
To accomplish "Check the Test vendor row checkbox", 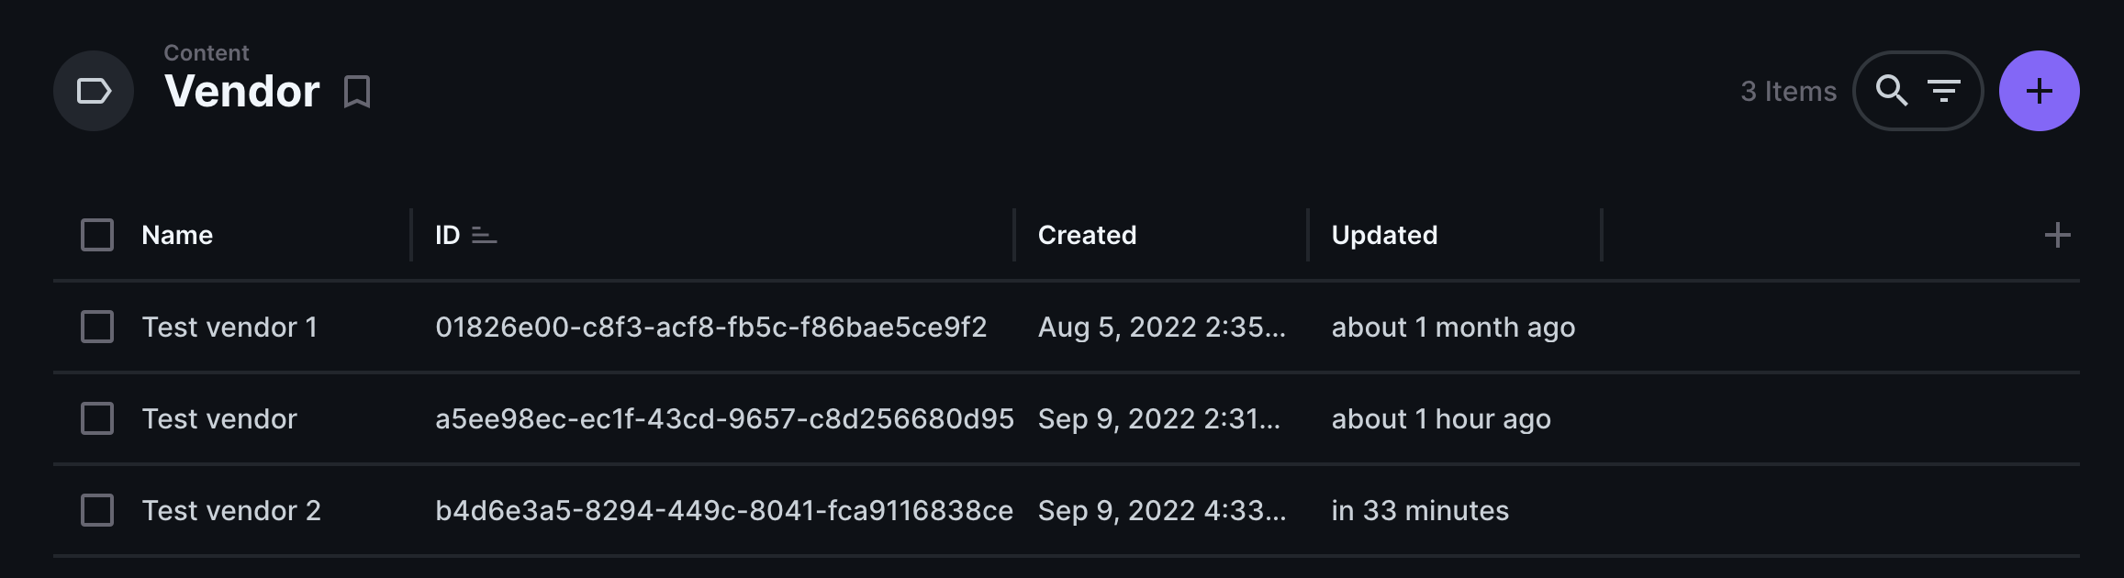I will tap(95, 418).
